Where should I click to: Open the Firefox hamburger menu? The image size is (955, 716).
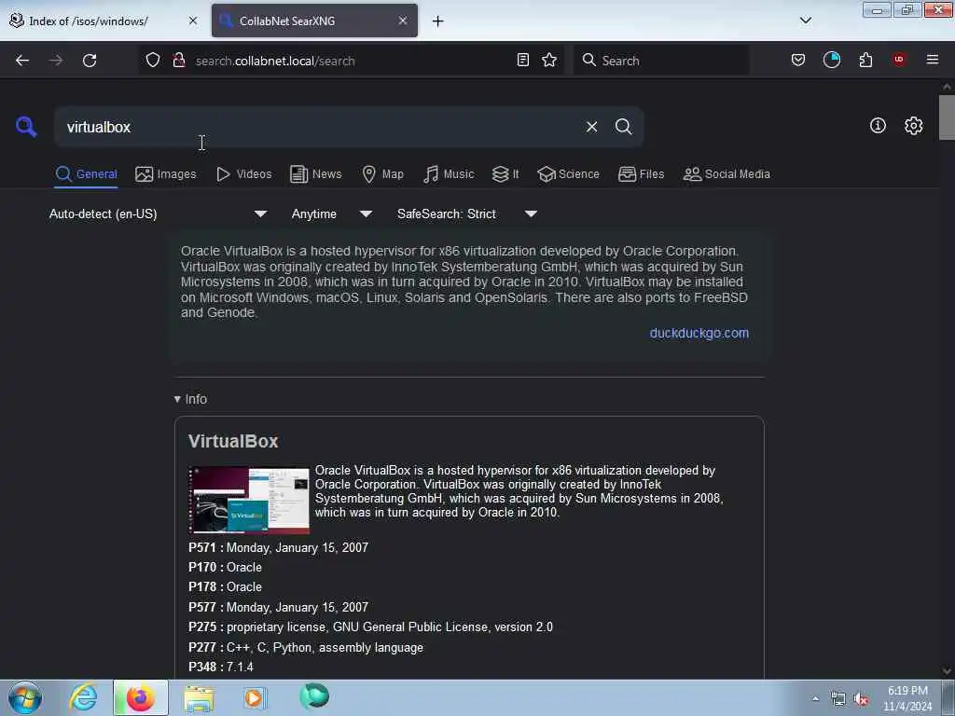pyautogui.click(x=933, y=60)
